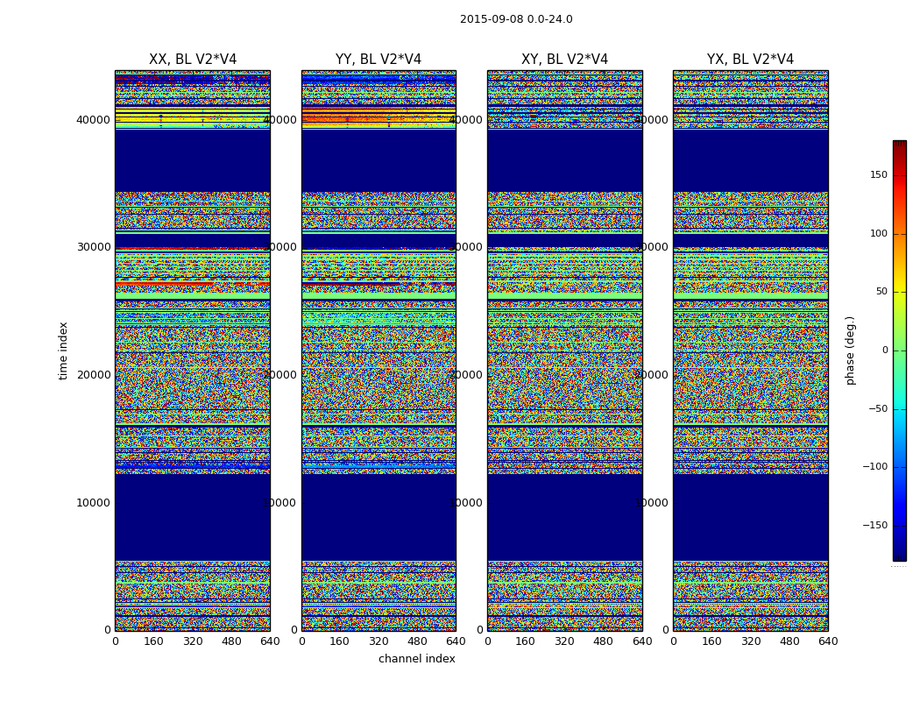Click the 'time index' y-axis label
The width and height of the screenshot is (920, 701).
point(63,350)
